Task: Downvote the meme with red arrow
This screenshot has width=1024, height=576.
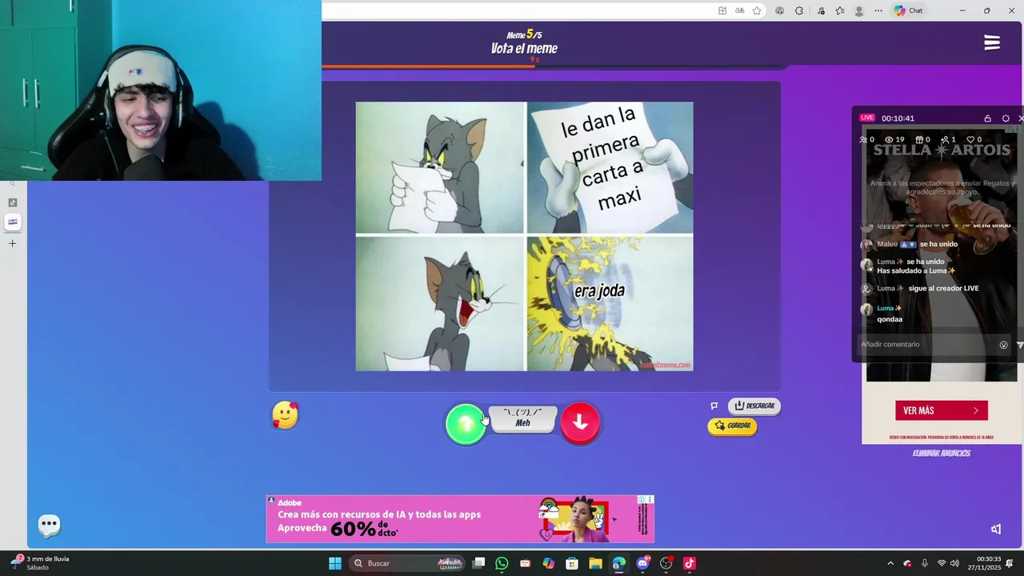Action: point(580,423)
